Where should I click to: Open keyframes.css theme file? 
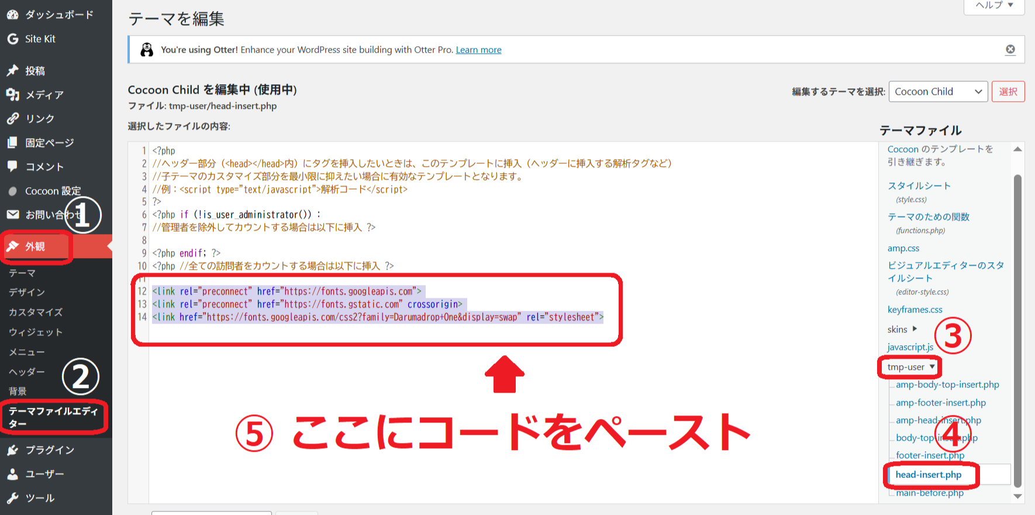tap(915, 310)
